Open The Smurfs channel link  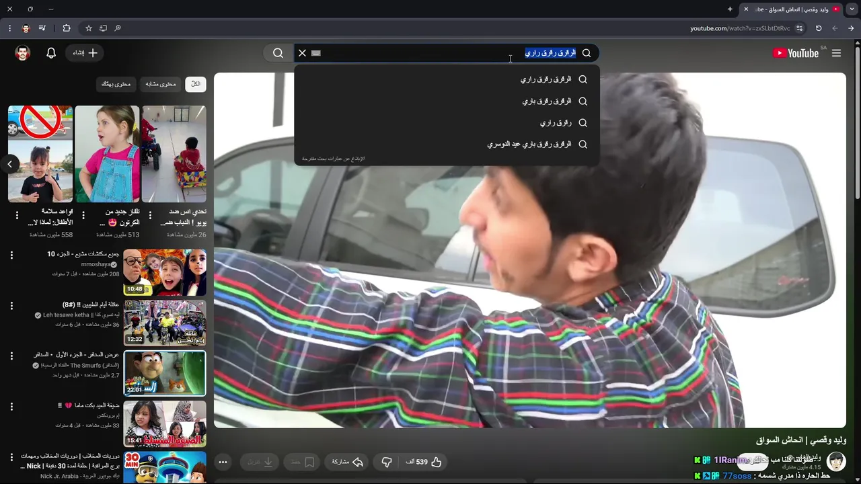coord(80,366)
